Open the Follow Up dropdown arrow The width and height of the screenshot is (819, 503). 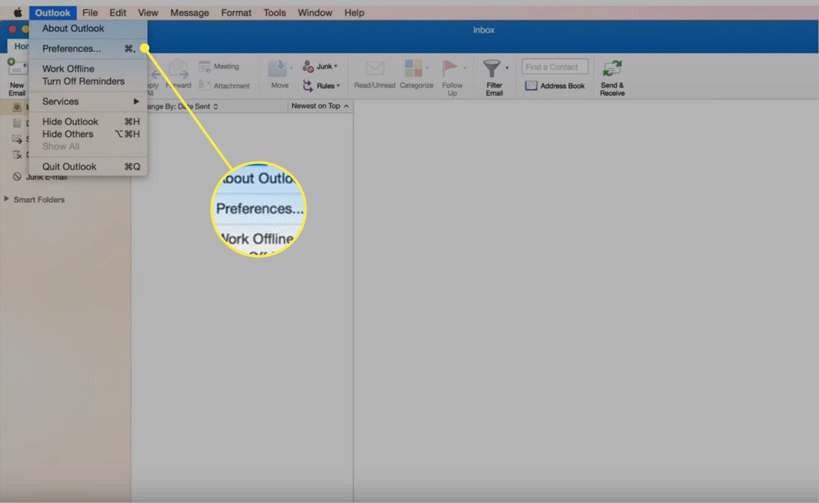465,68
